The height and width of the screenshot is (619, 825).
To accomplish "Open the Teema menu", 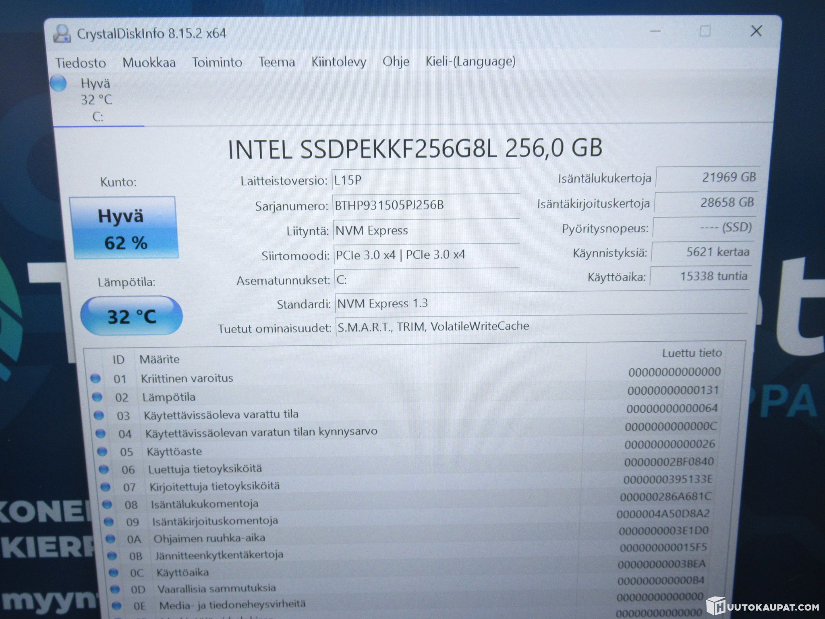I will pyautogui.click(x=276, y=62).
